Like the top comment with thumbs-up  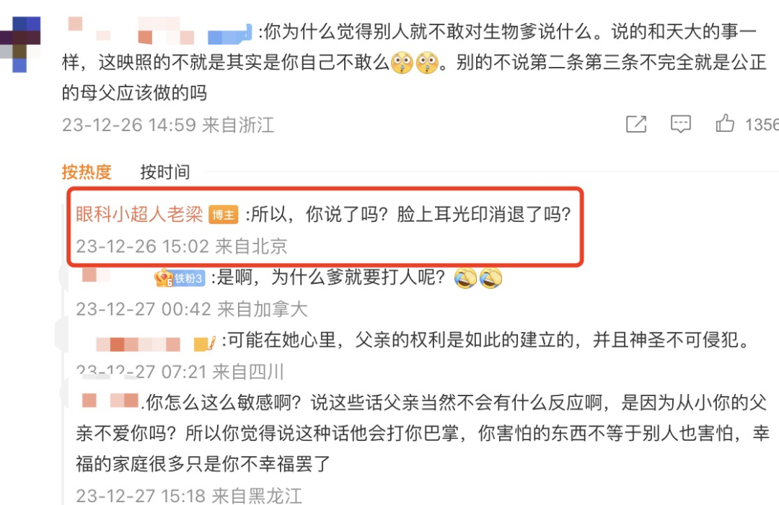click(725, 123)
